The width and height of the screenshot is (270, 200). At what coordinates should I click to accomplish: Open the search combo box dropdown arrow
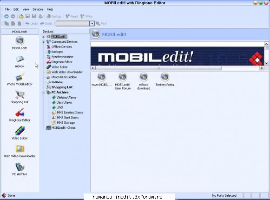click(x=92, y=24)
